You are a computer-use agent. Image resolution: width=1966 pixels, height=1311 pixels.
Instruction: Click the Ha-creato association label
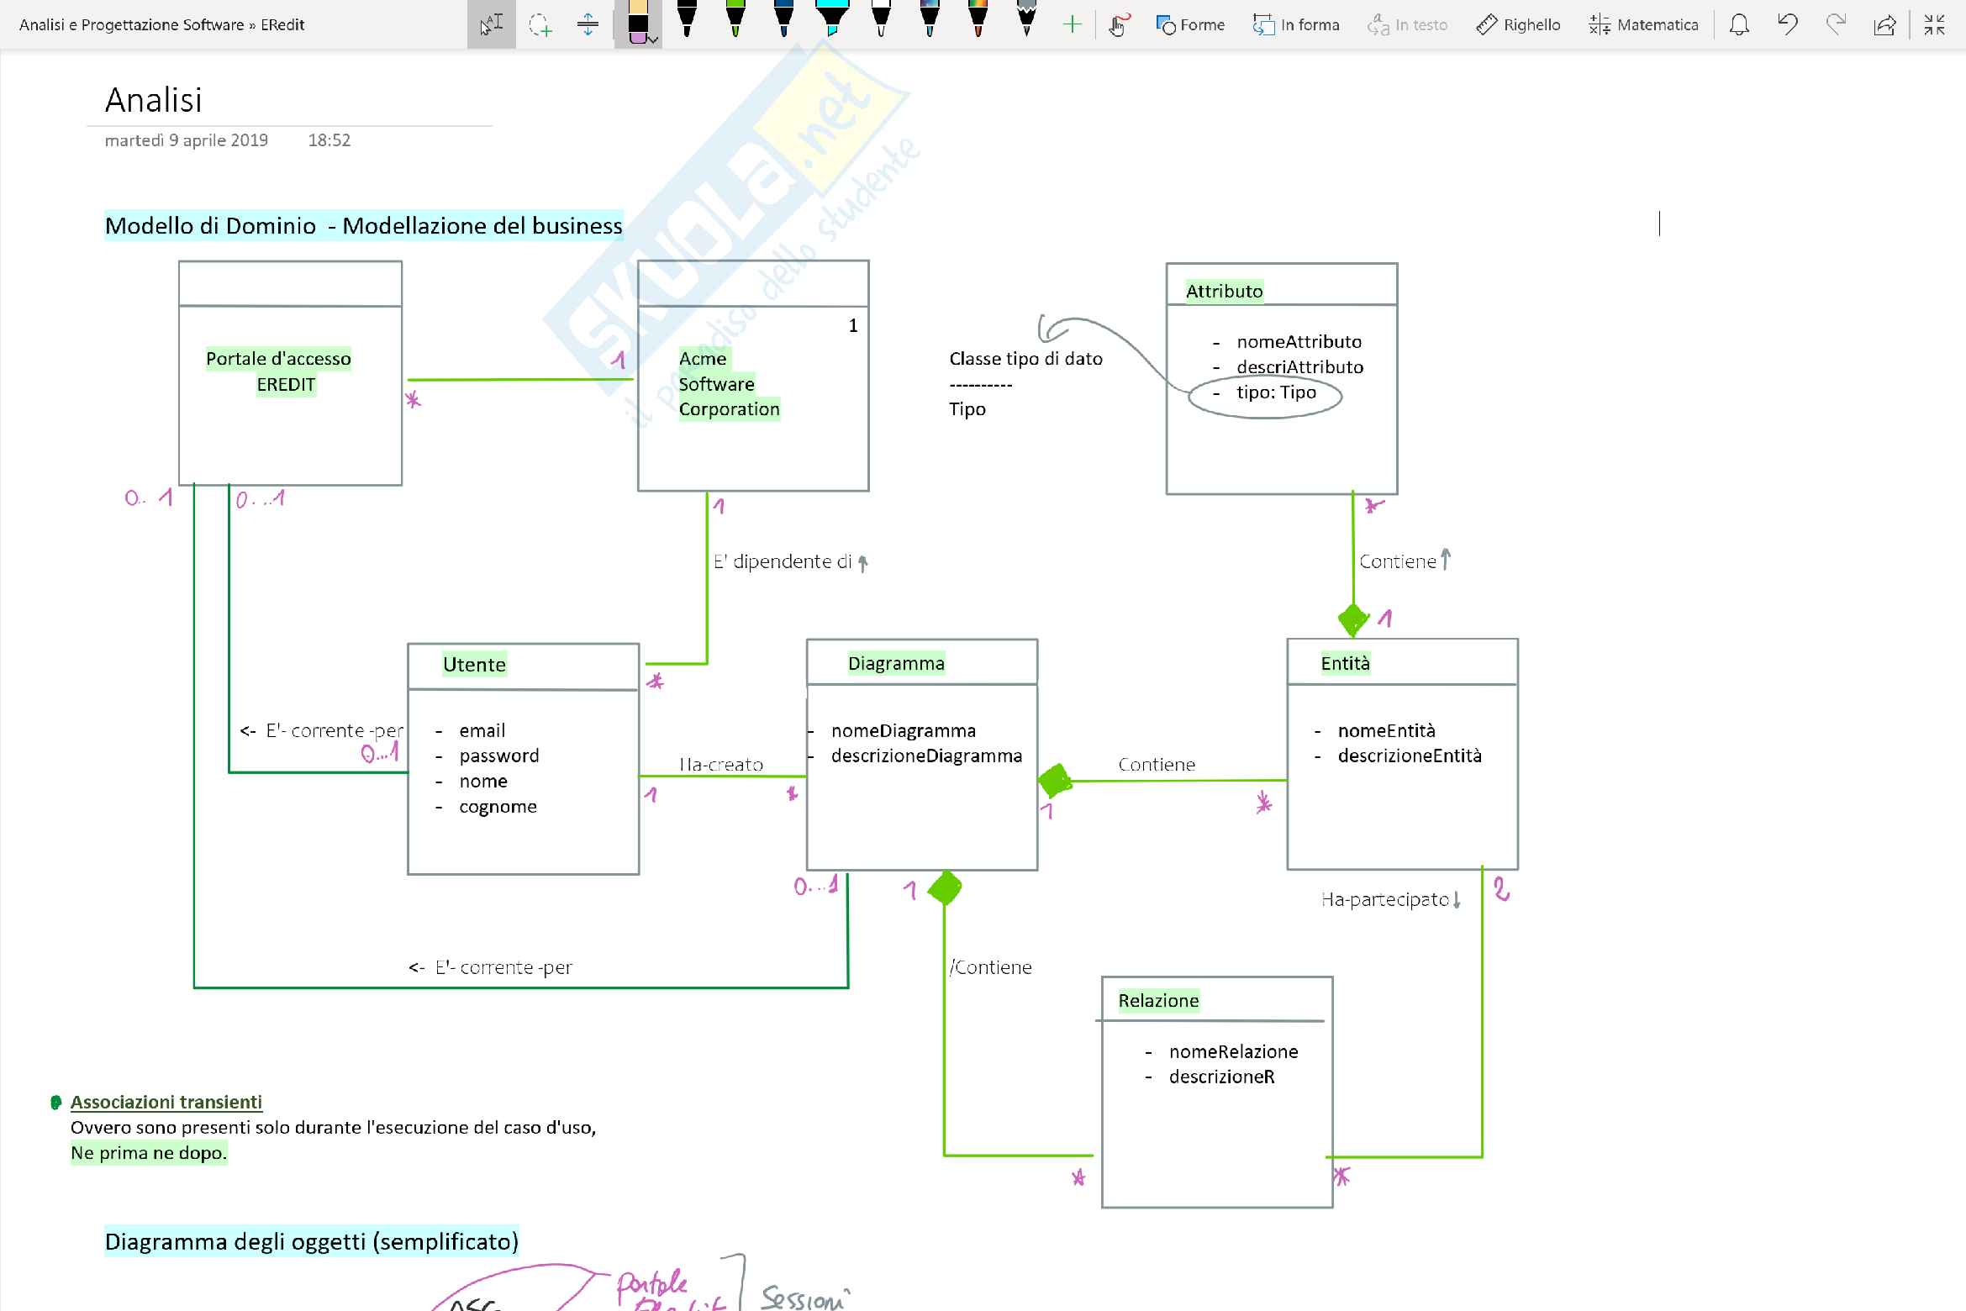click(721, 764)
